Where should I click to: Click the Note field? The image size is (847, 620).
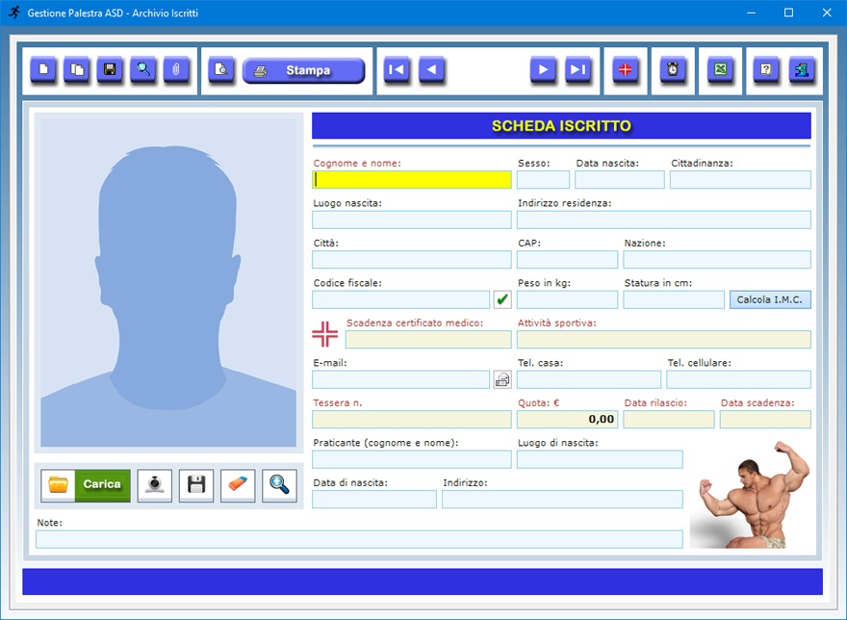pyautogui.click(x=359, y=539)
